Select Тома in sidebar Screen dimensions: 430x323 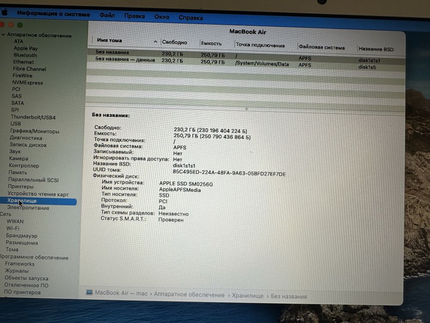[x=12, y=249]
